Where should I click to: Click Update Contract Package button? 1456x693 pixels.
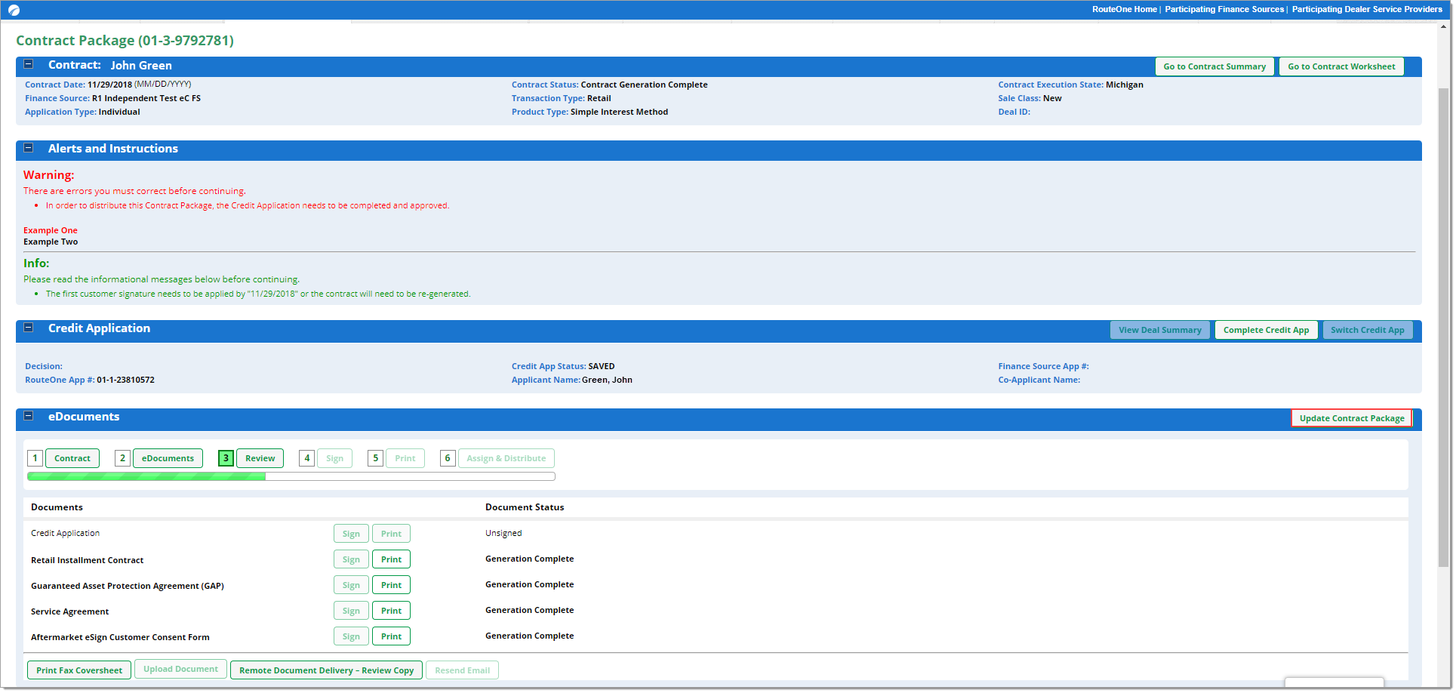pos(1351,418)
